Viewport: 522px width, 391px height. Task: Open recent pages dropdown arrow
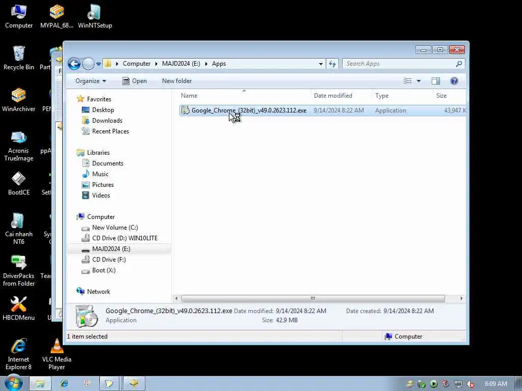98,64
